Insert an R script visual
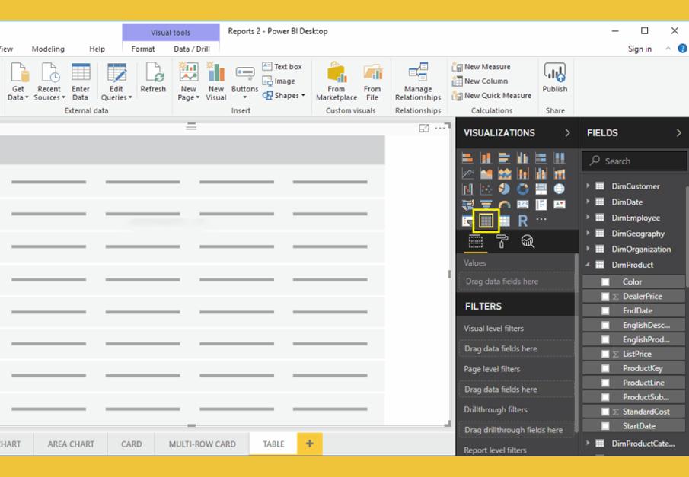The image size is (689, 477). point(522,221)
